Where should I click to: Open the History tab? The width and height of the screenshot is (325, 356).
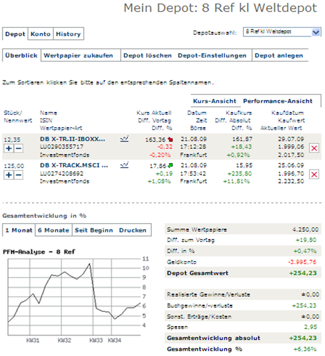tap(68, 34)
